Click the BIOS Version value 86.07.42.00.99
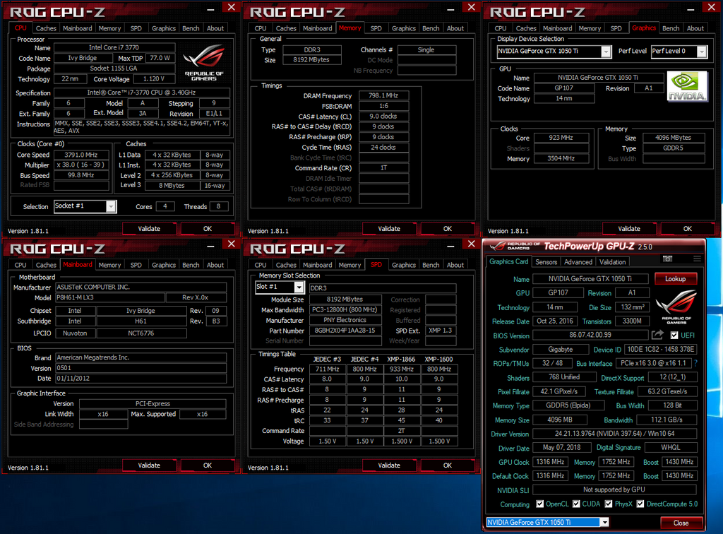723x534 pixels. [x=590, y=335]
